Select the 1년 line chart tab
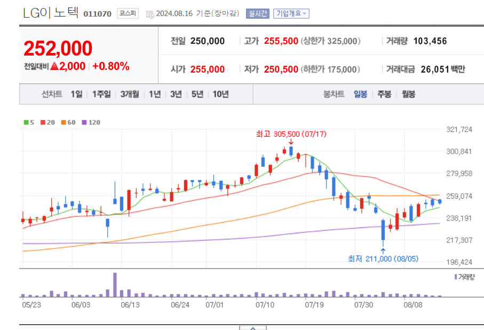The width and height of the screenshot is (484, 330). [155, 94]
